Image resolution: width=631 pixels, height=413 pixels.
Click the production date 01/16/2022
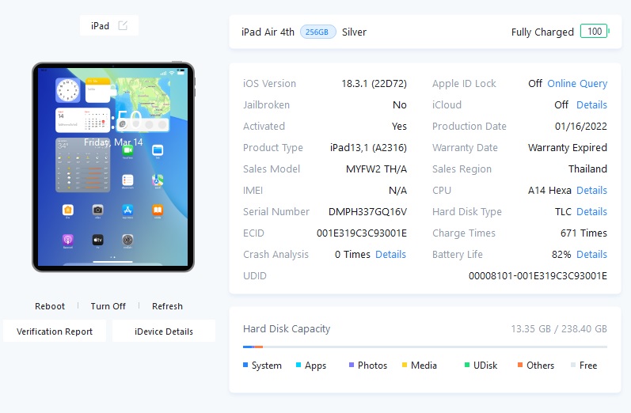click(580, 127)
